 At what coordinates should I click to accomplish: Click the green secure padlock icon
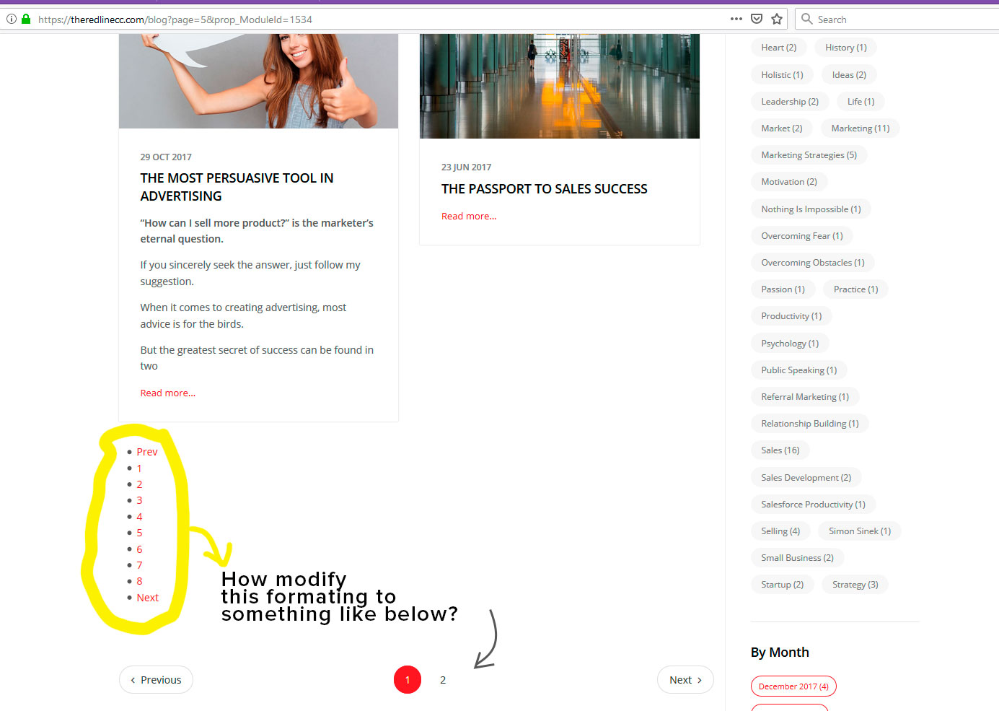click(x=26, y=19)
